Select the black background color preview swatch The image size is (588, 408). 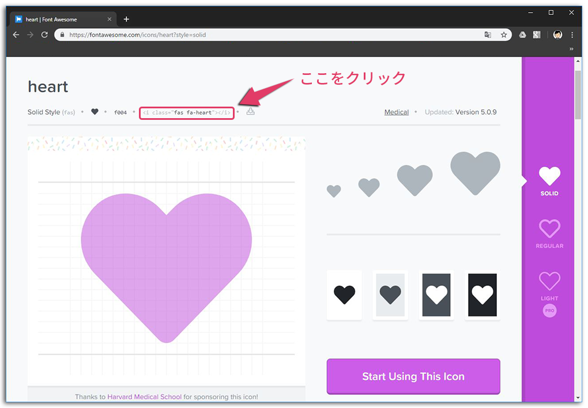coord(482,295)
